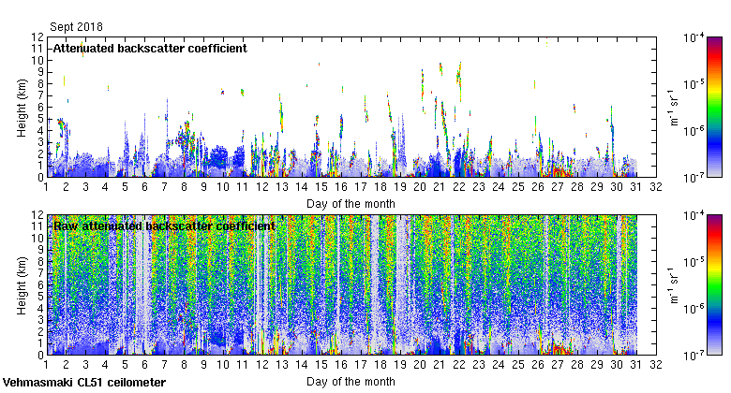The image size is (731, 393).
Task: Select the 'Attenuated backscatter coefficient' title in upper plot
Action: point(150,48)
